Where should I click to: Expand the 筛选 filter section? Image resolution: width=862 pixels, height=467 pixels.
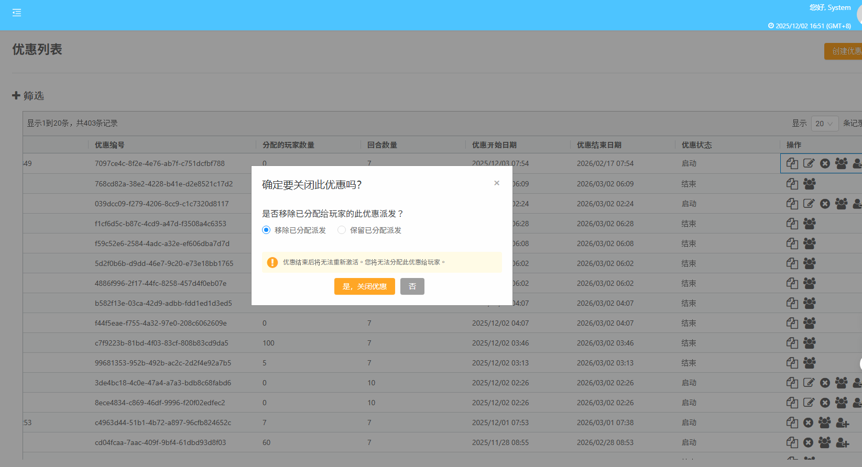click(x=28, y=96)
